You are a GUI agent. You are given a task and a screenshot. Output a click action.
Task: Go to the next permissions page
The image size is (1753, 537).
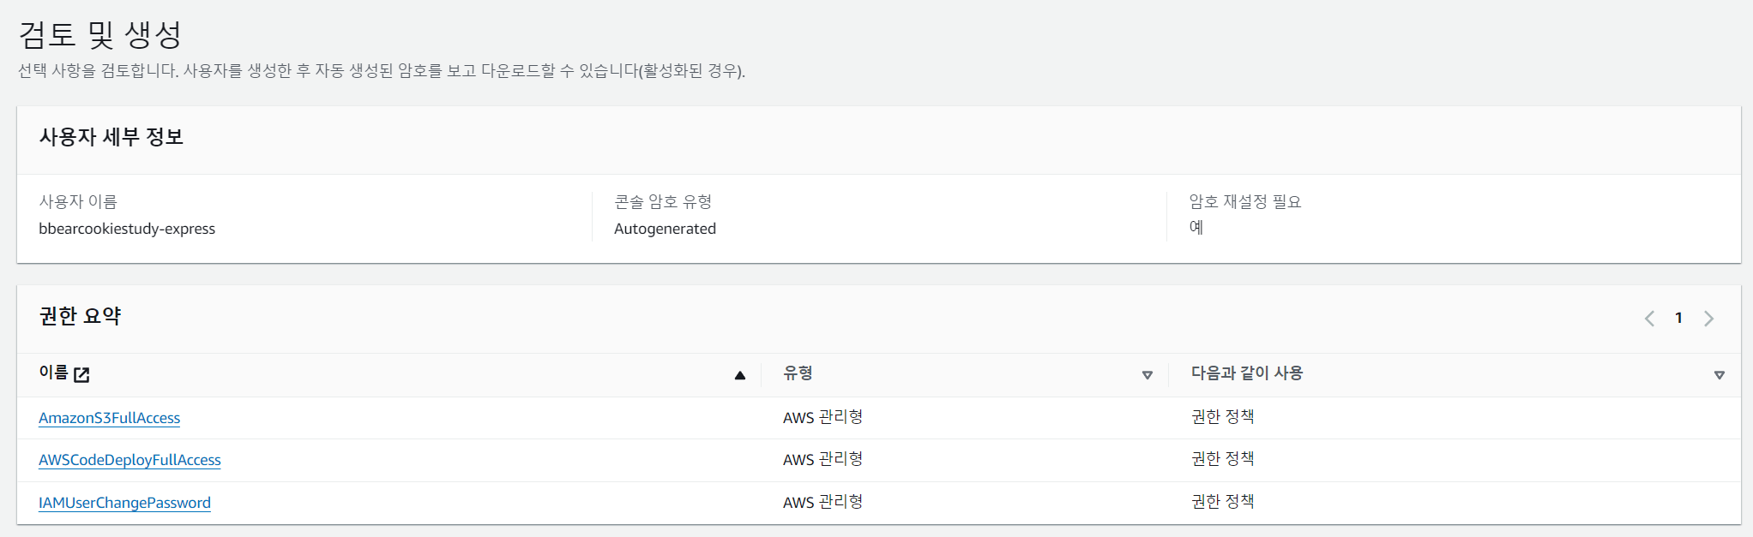(1708, 319)
